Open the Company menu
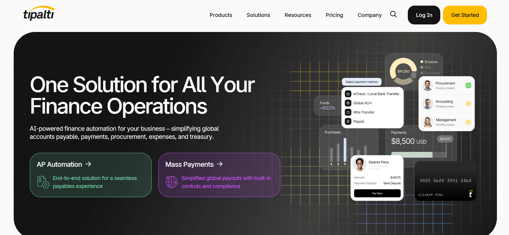Image resolution: width=509 pixels, height=235 pixels. pos(369,15)
